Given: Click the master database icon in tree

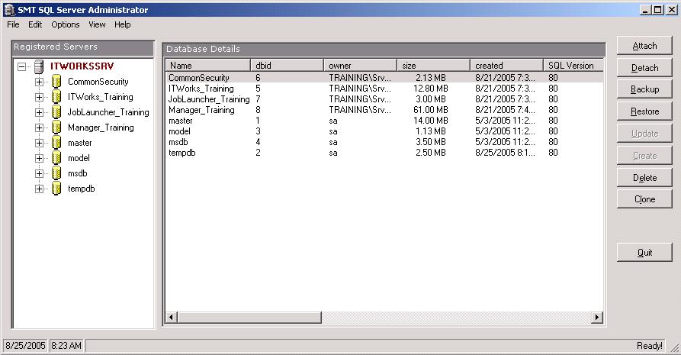Looking at the screenshot, I should coord(56,143).
